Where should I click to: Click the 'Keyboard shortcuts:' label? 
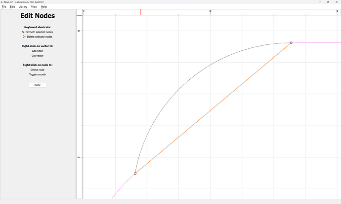click(38, 27)
